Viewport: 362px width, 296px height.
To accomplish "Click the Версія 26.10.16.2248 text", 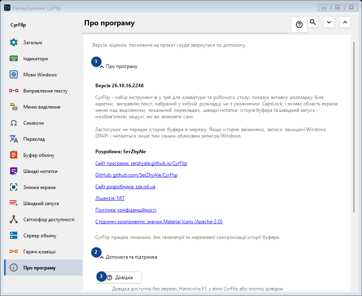I will click(x=119, y=86).
